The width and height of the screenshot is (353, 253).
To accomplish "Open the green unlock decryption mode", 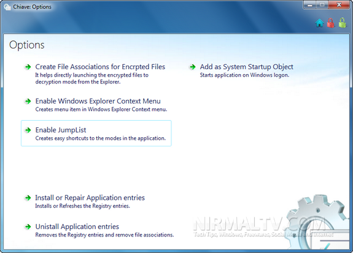I will pyautogui.click(x=342, y=23).
